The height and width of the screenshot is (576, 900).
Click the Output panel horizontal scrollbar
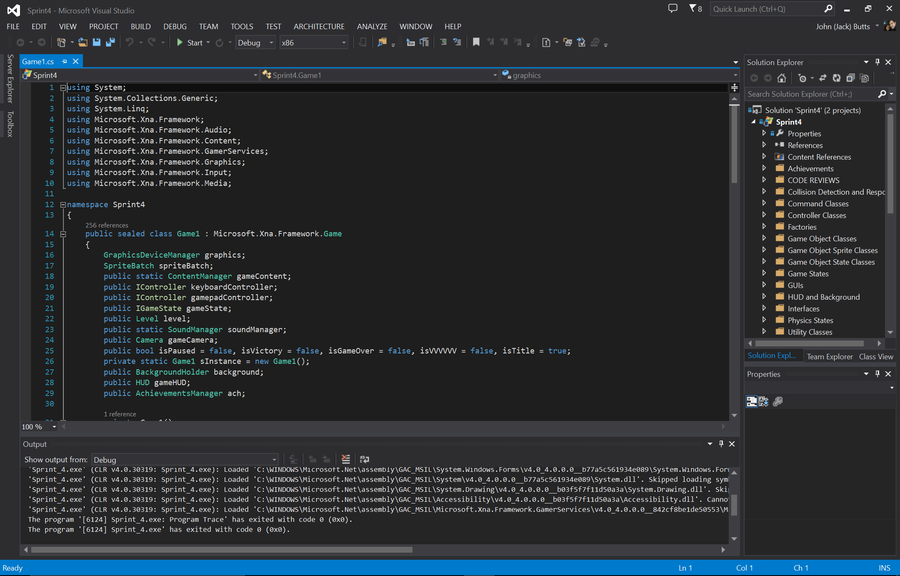click(222, 550)
